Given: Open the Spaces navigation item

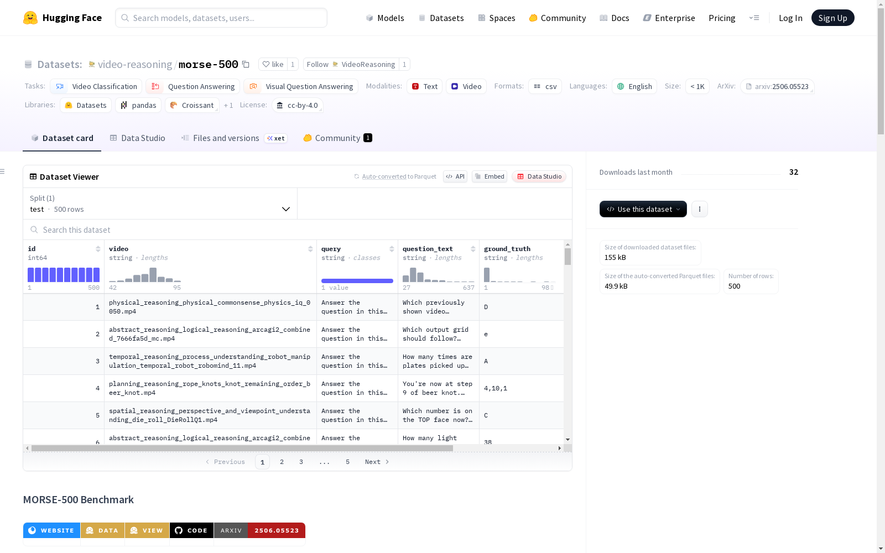Looking at the screenshot, I should click(x=496, y=18).
